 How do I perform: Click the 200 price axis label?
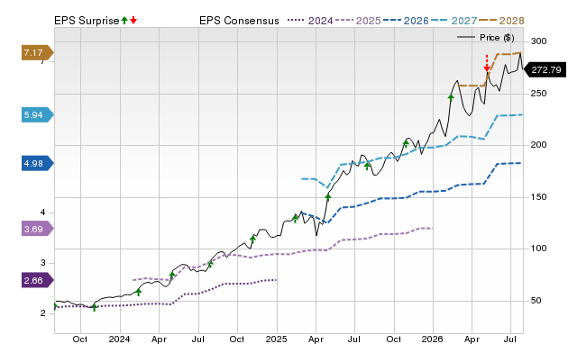point(539,145)
